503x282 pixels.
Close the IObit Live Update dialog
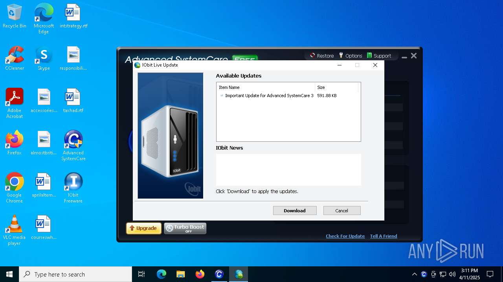pos(375,65)
